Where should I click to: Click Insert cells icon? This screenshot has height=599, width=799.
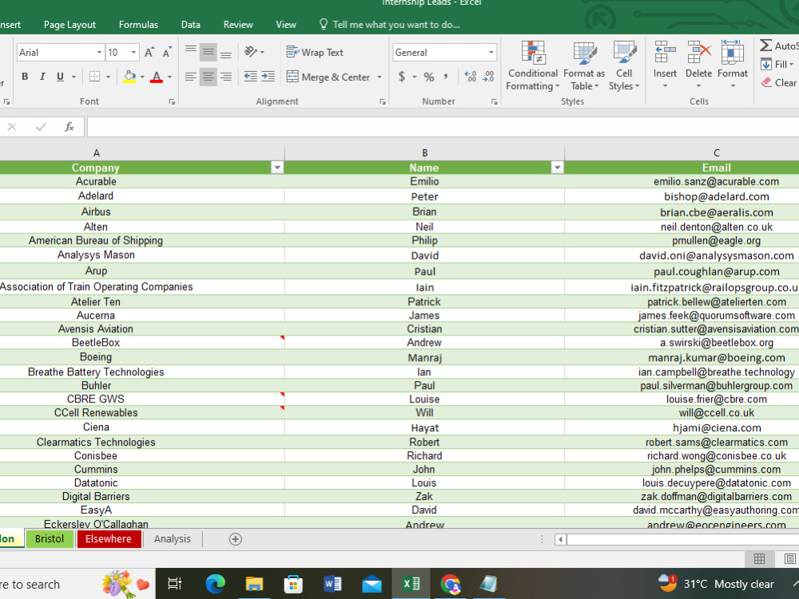coord(665,53)
